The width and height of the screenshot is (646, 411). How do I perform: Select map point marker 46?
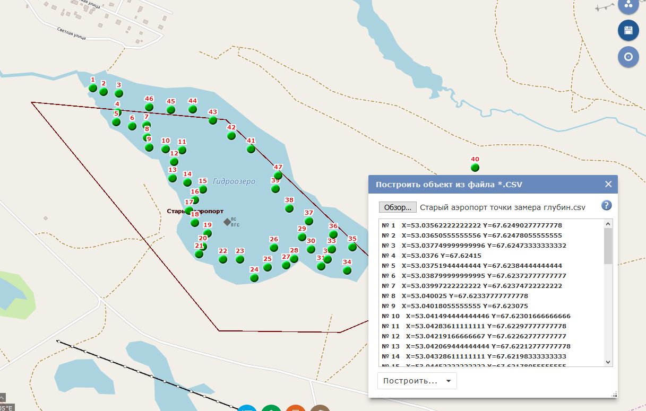[x=149, y=107]
